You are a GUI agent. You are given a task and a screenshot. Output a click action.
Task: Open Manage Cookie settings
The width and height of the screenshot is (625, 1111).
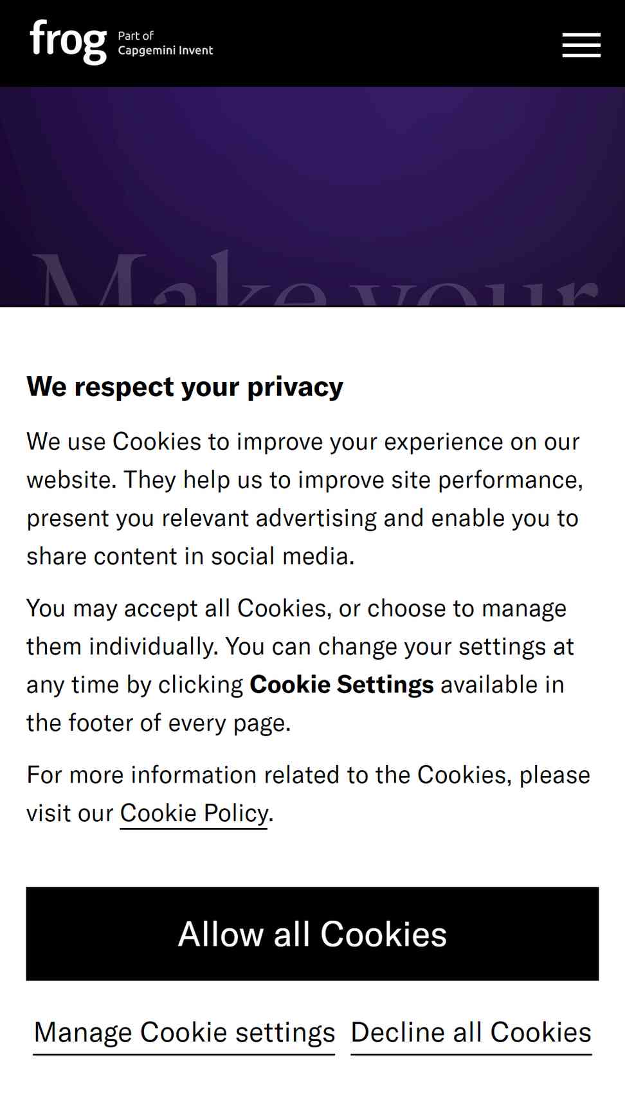[184, 1033]
